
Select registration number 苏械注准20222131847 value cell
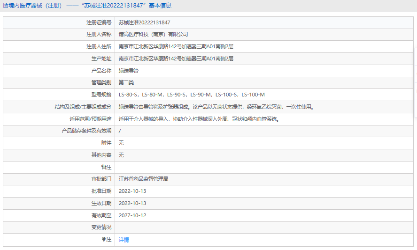145,22
